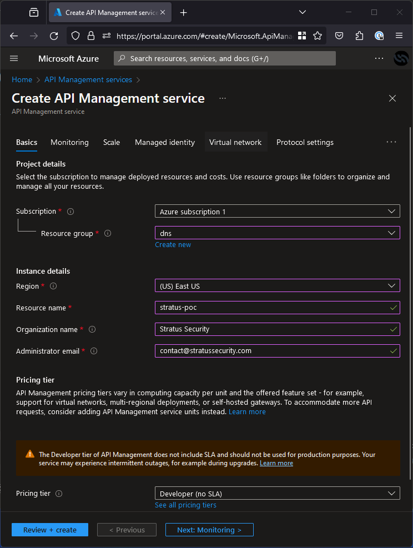
Task: Click the Review + create button
Action: coord(50,530)
